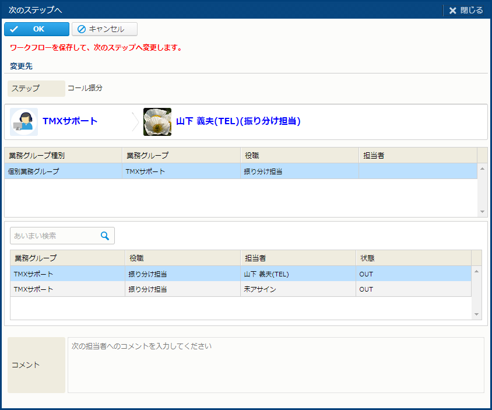Sort lower table by 状態 column header

(413, 258)
